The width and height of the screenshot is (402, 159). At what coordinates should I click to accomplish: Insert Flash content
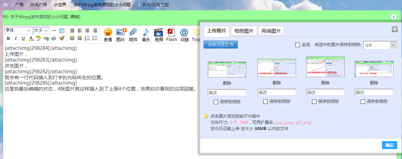(171, 35)
